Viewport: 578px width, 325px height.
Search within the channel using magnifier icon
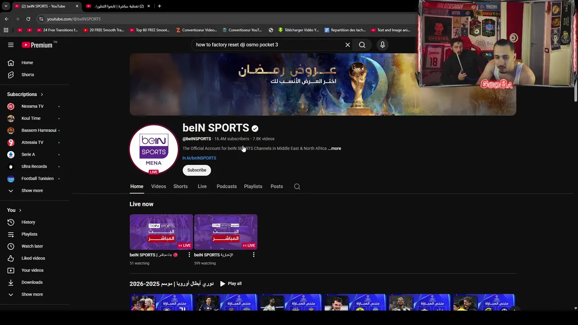pyautogui.click(x=297, y=186)
